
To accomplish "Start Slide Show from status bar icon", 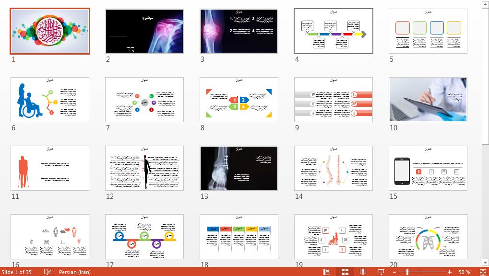I will click(x=381, y=272).
